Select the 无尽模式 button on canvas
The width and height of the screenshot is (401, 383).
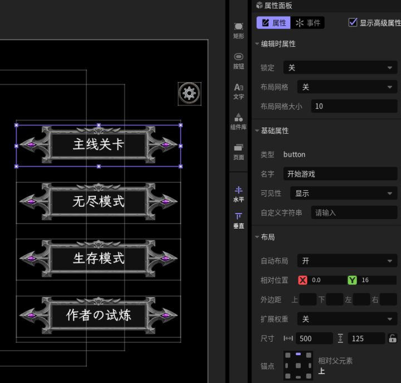coord(99,201)
